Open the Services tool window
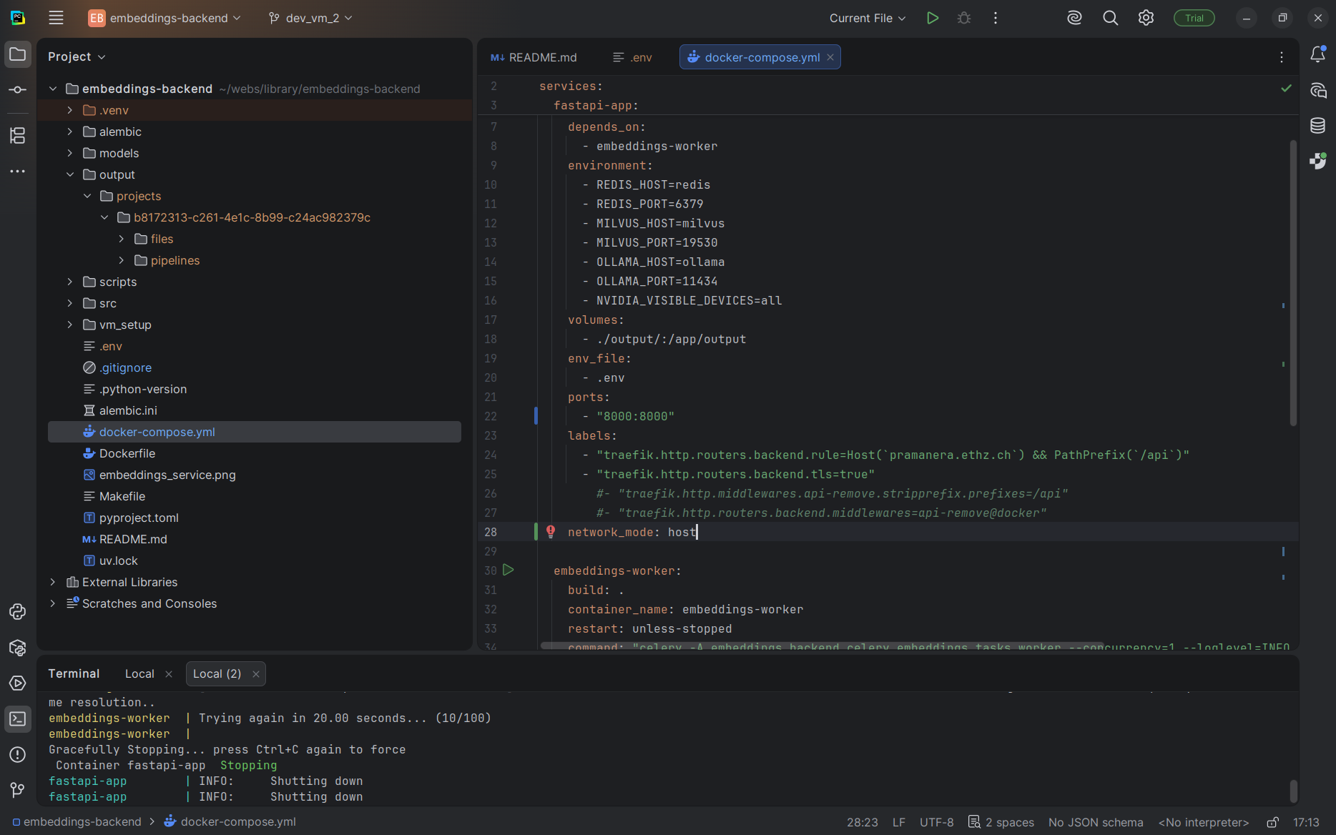The image size is (1336, 835). coord(18,683)
